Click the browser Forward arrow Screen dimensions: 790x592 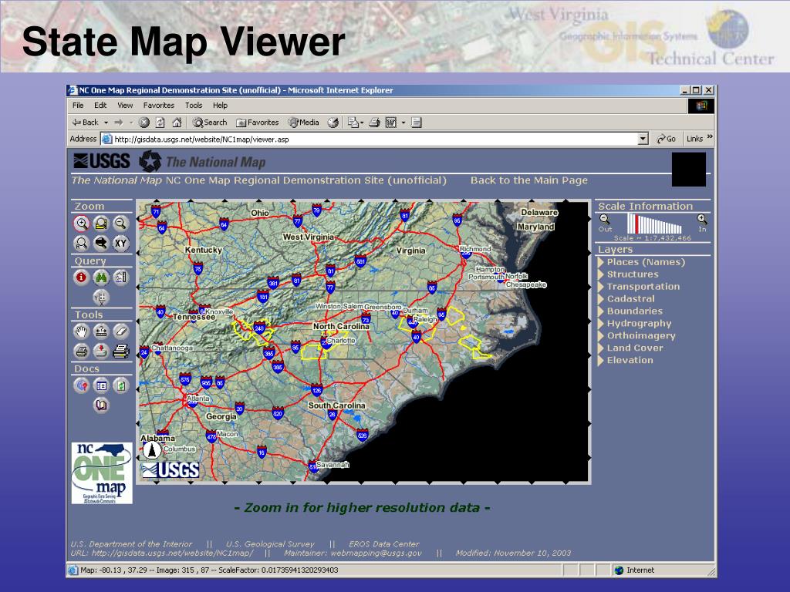point(119,123)
